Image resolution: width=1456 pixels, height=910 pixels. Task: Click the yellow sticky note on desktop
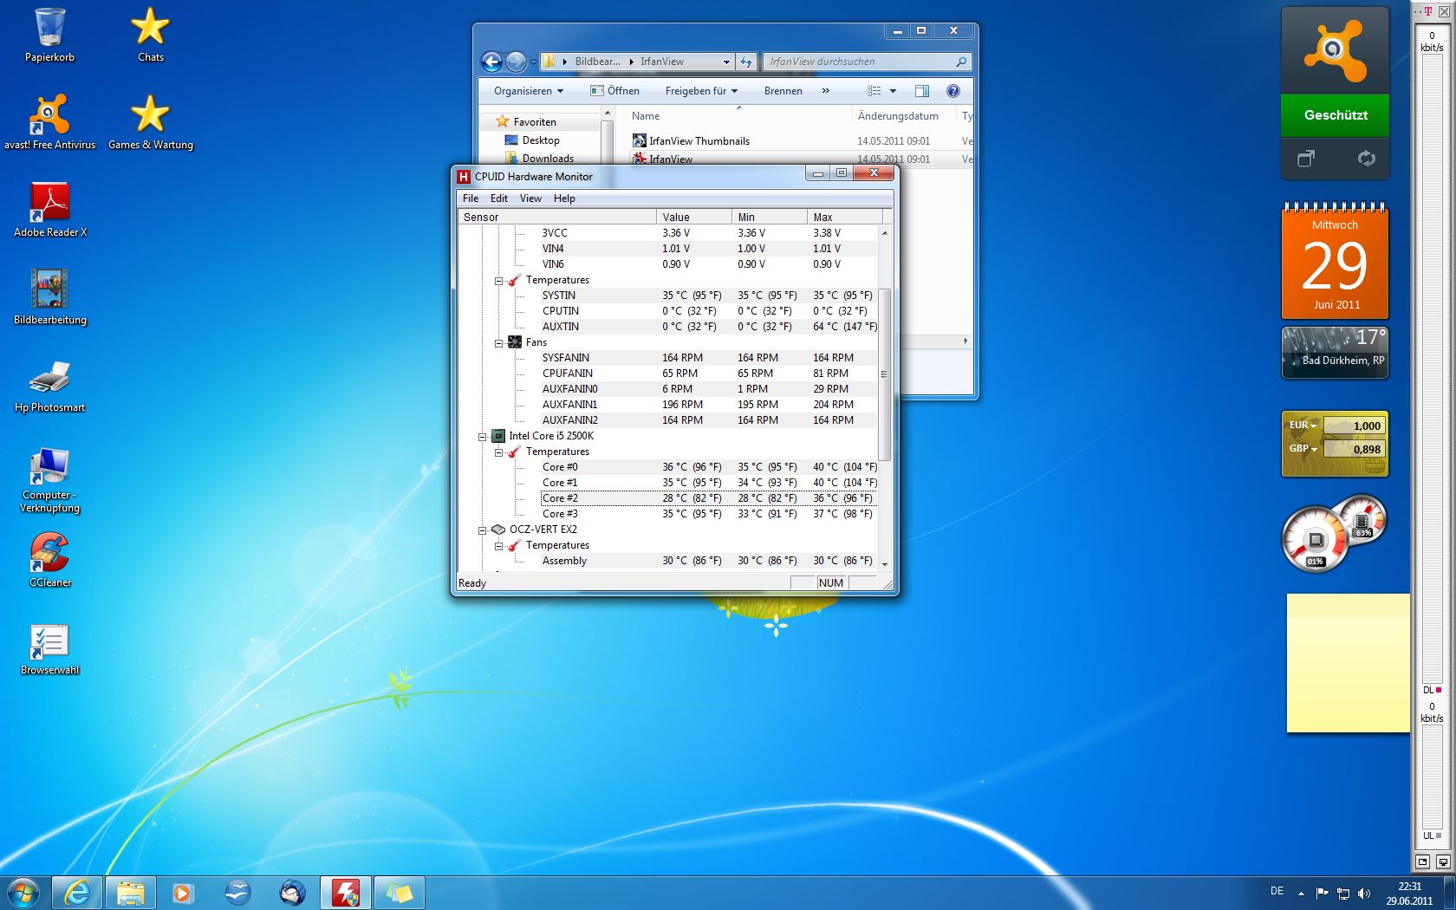tap(1348, 663)
